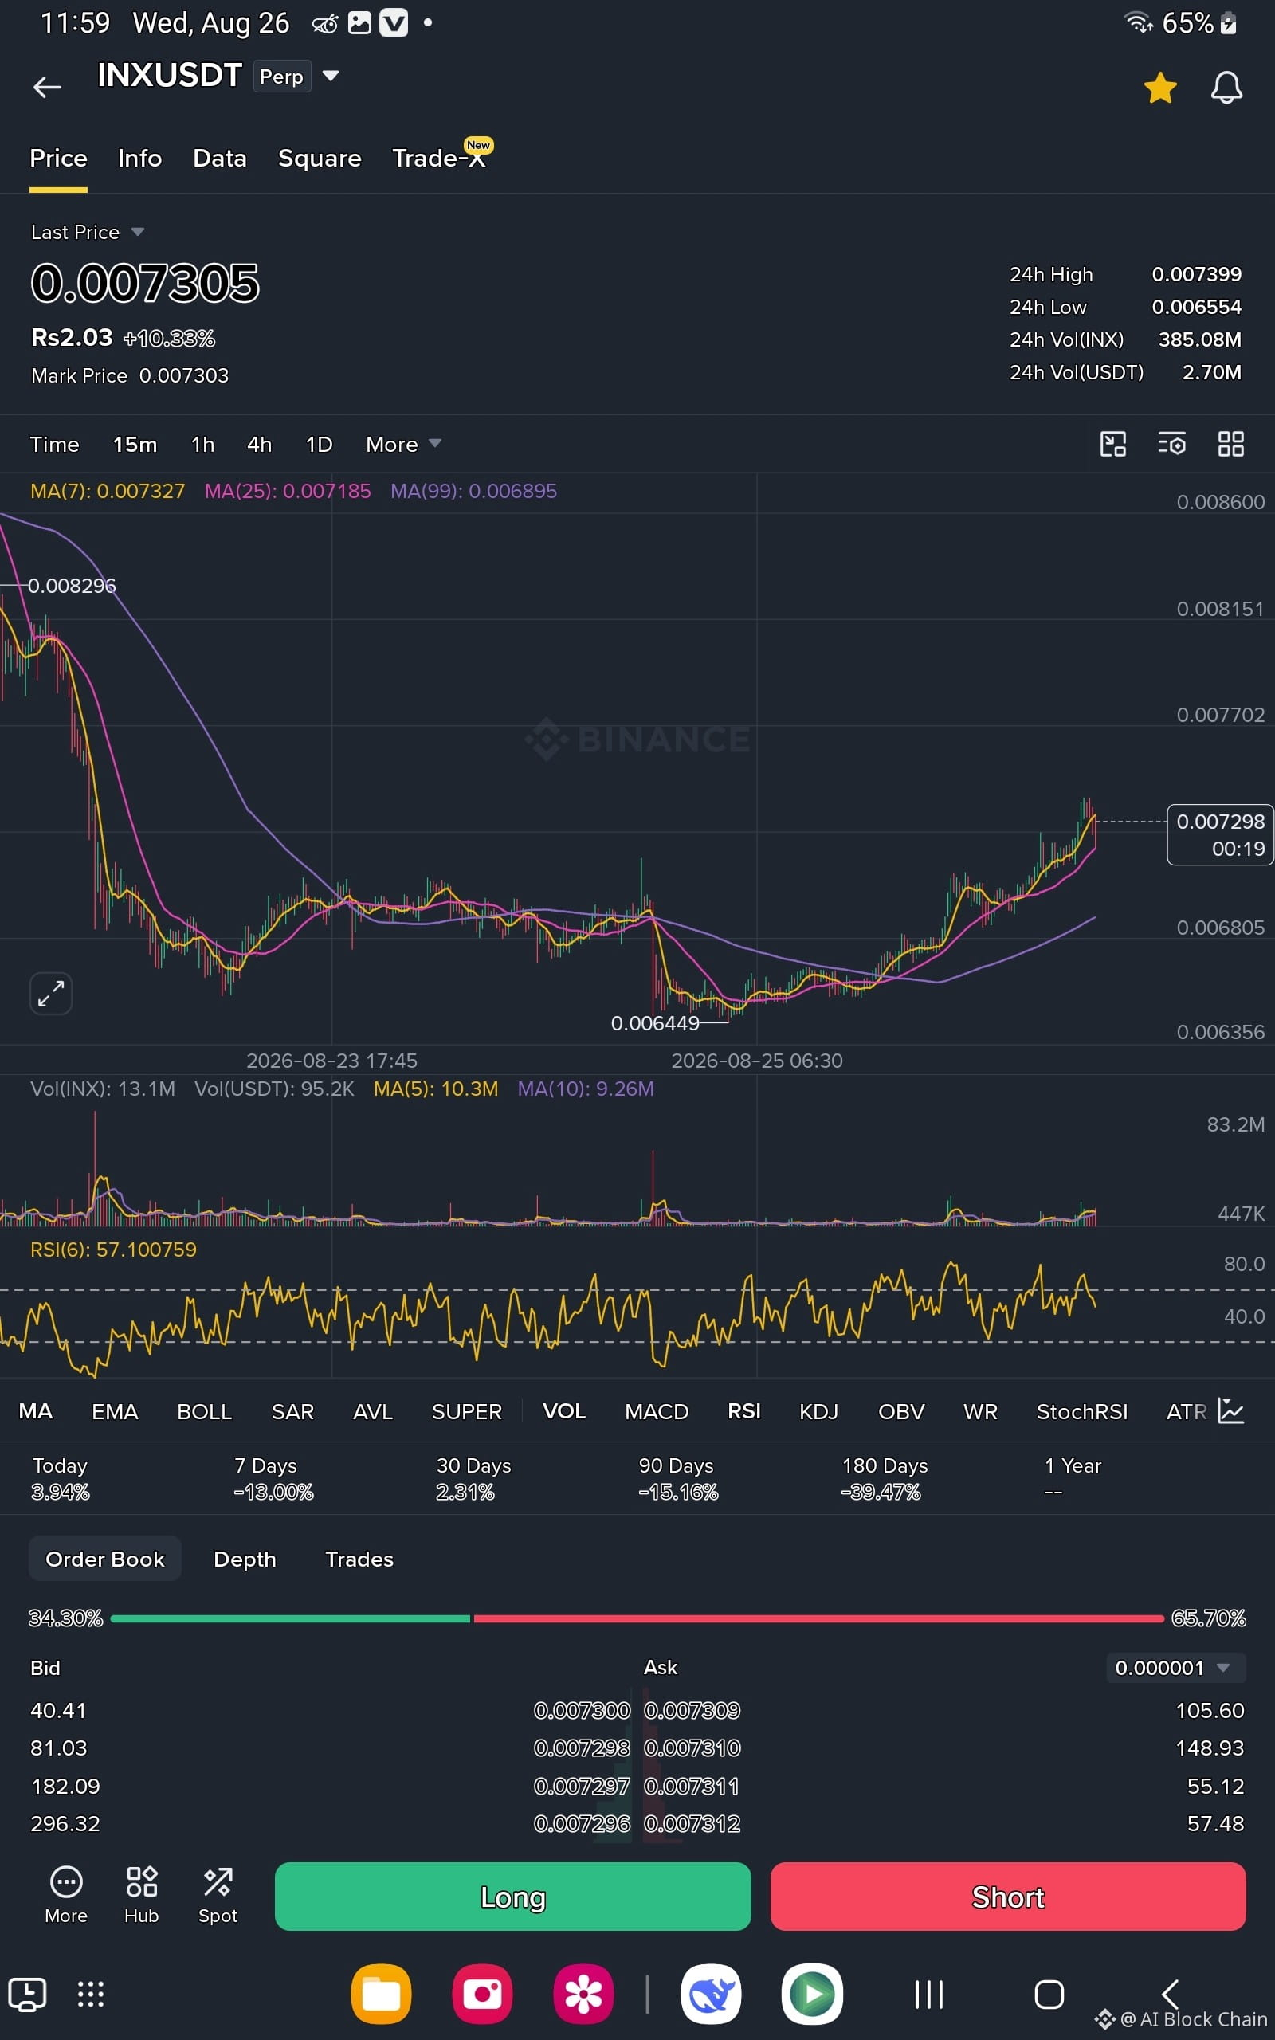This screenshot has height=2040, width=1275.
Task: Click ask price 0.007312
Action: coord(692,1824)
